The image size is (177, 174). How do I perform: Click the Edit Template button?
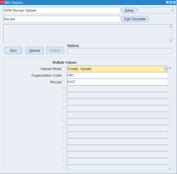tap(135, 19)
